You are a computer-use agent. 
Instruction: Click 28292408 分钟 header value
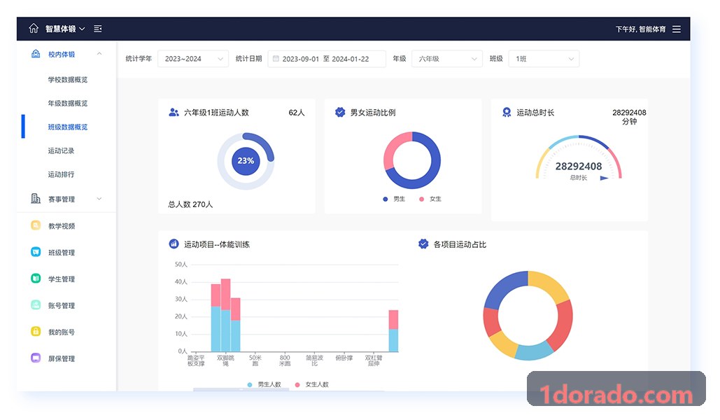click(629, 117)
